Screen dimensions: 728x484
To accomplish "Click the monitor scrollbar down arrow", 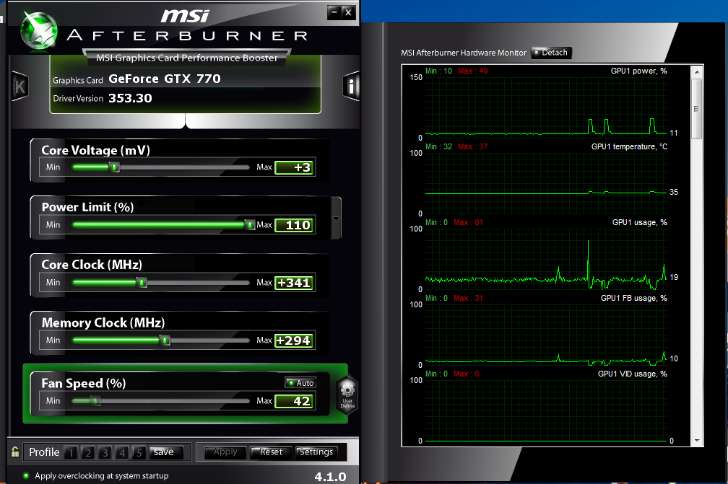I will [697, 441].
